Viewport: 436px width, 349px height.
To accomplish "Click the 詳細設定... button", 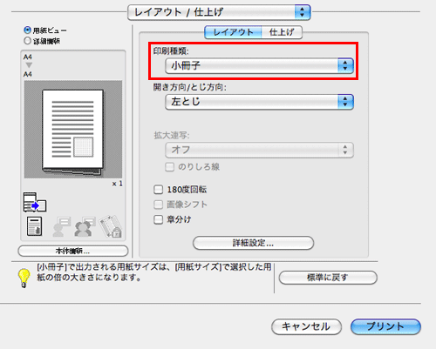I will tap(253, 243).
